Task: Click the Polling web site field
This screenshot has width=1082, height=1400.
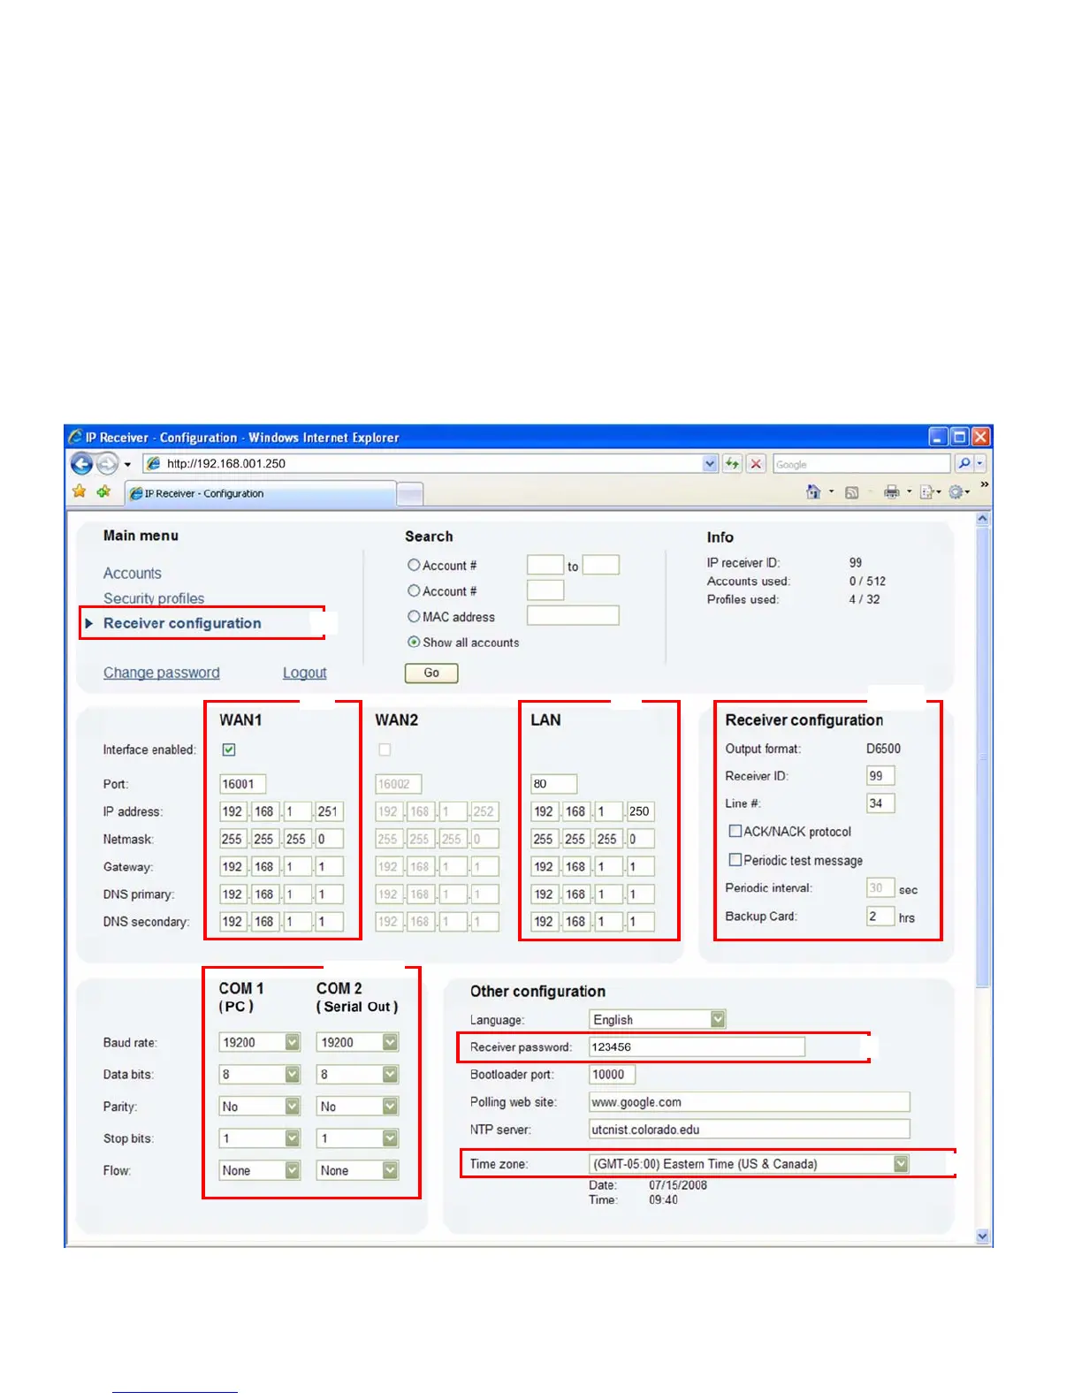Action: [750, 1102]
